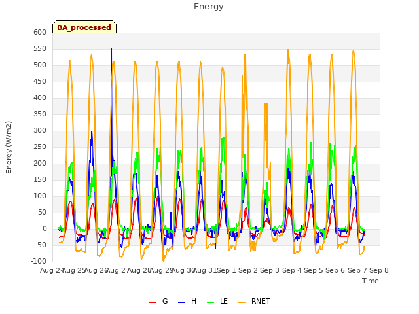Click the blue H spike peak near 550
The height and width of the screenshot is (314, 419).
[x=111, y=48]
